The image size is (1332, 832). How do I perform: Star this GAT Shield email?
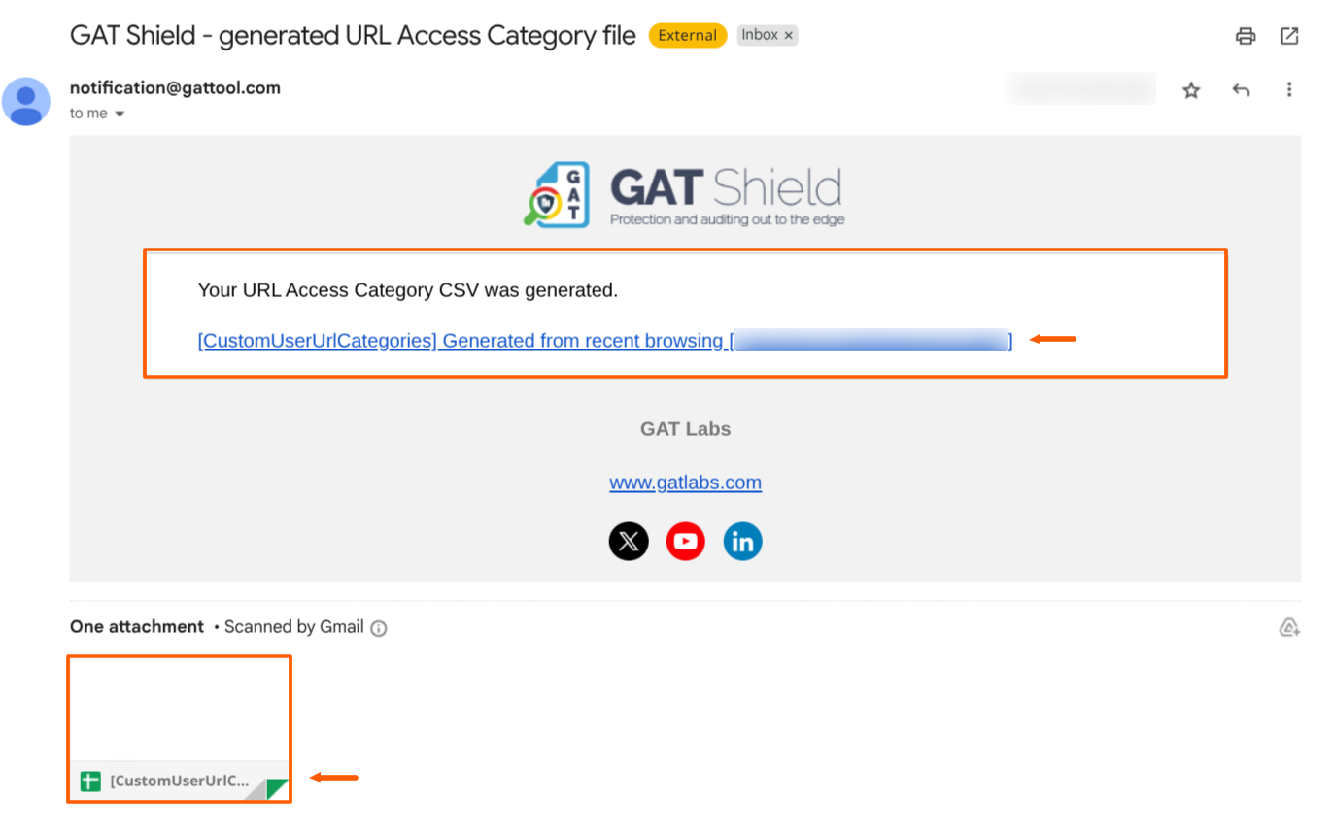(x=1191, y=90)
